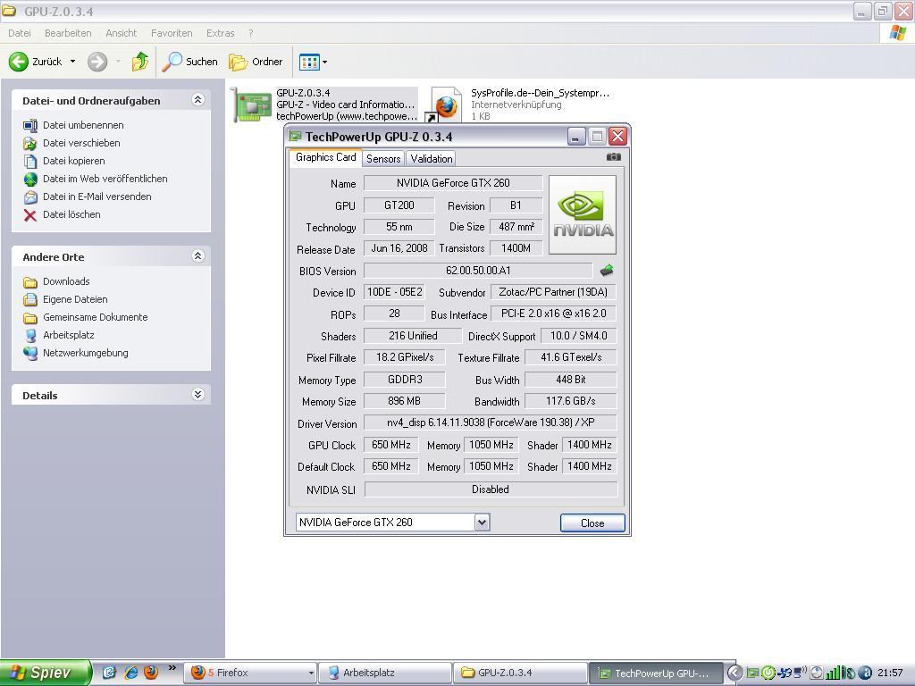Open the Firefox taskbar group dropdown
915x686 pixels.
310,673
